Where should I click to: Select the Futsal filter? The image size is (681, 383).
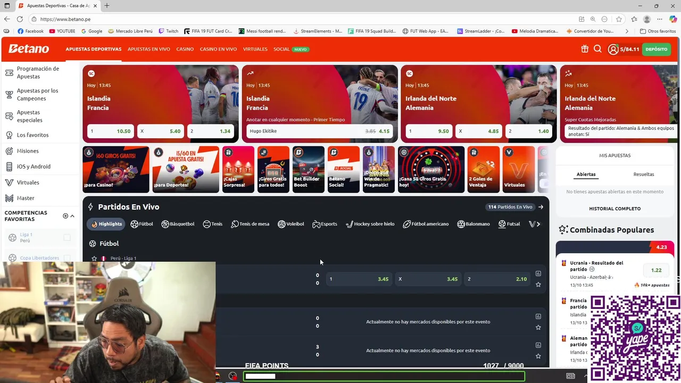point(509,224)
